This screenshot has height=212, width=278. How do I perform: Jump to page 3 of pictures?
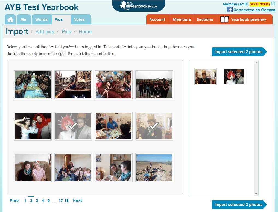pos(37,200)
